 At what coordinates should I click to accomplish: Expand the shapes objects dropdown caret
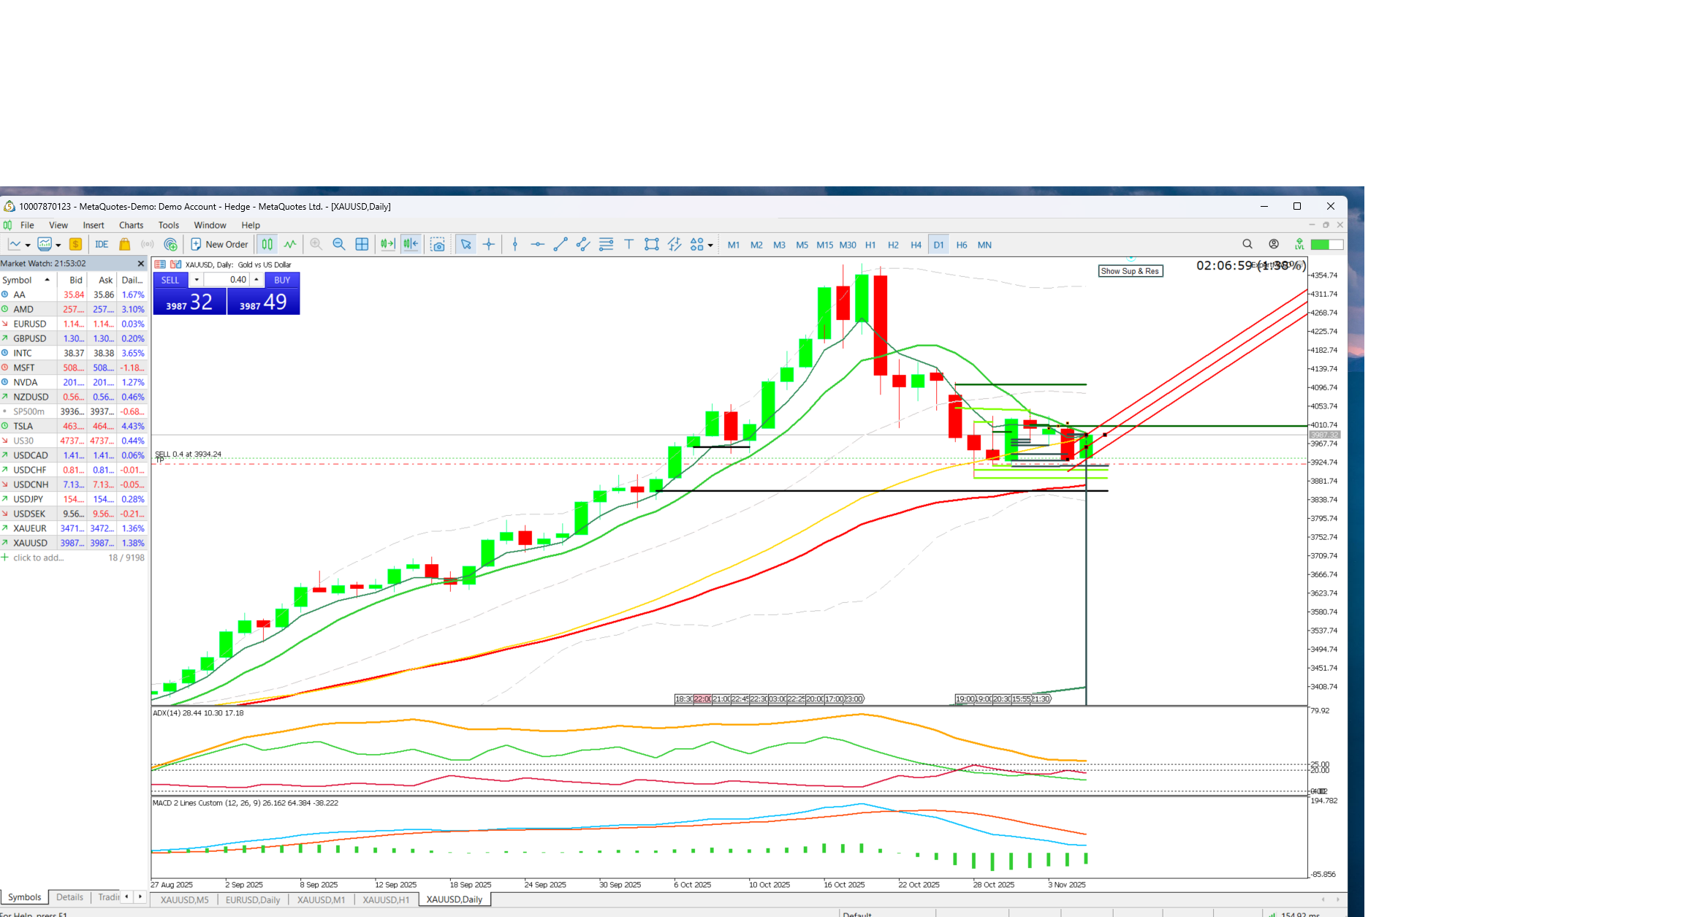point(710,245)
